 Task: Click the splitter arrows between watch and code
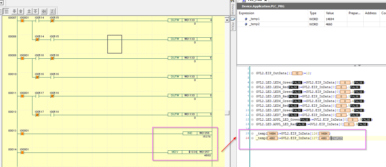tap(357, 65)
